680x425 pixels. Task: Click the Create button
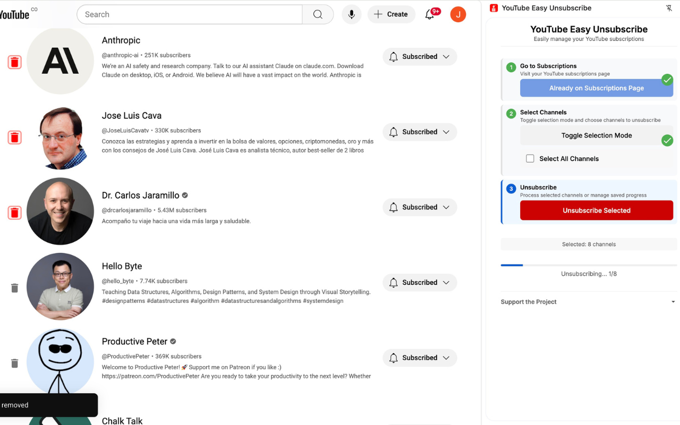click(x=391, y=14)
